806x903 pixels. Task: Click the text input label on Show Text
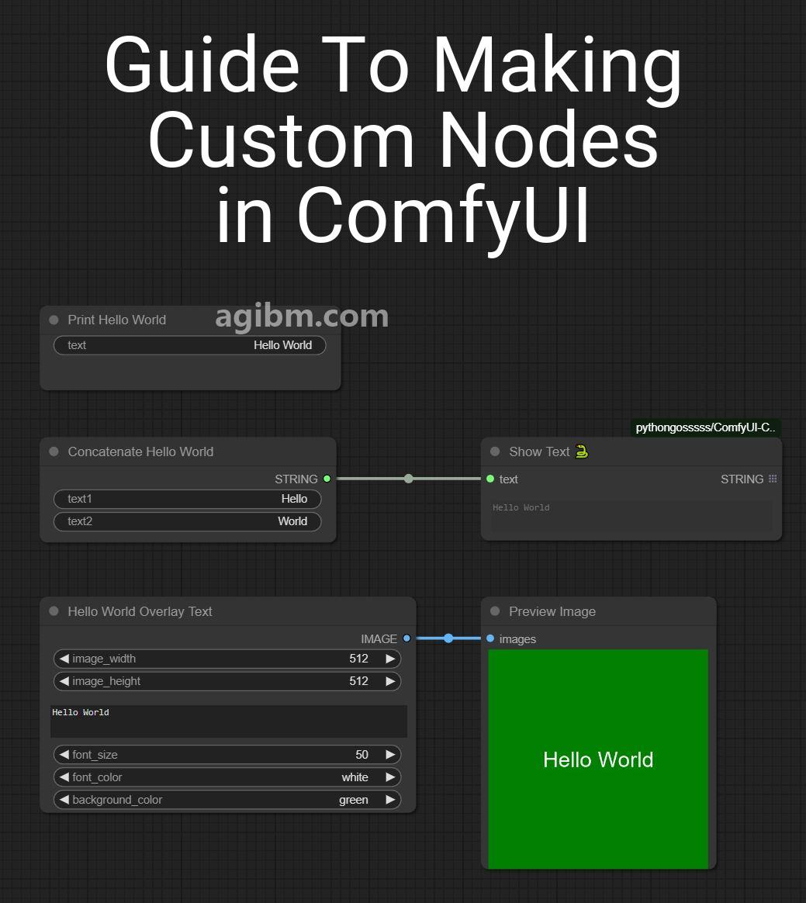pyautogui.click(x=508, y=479)
